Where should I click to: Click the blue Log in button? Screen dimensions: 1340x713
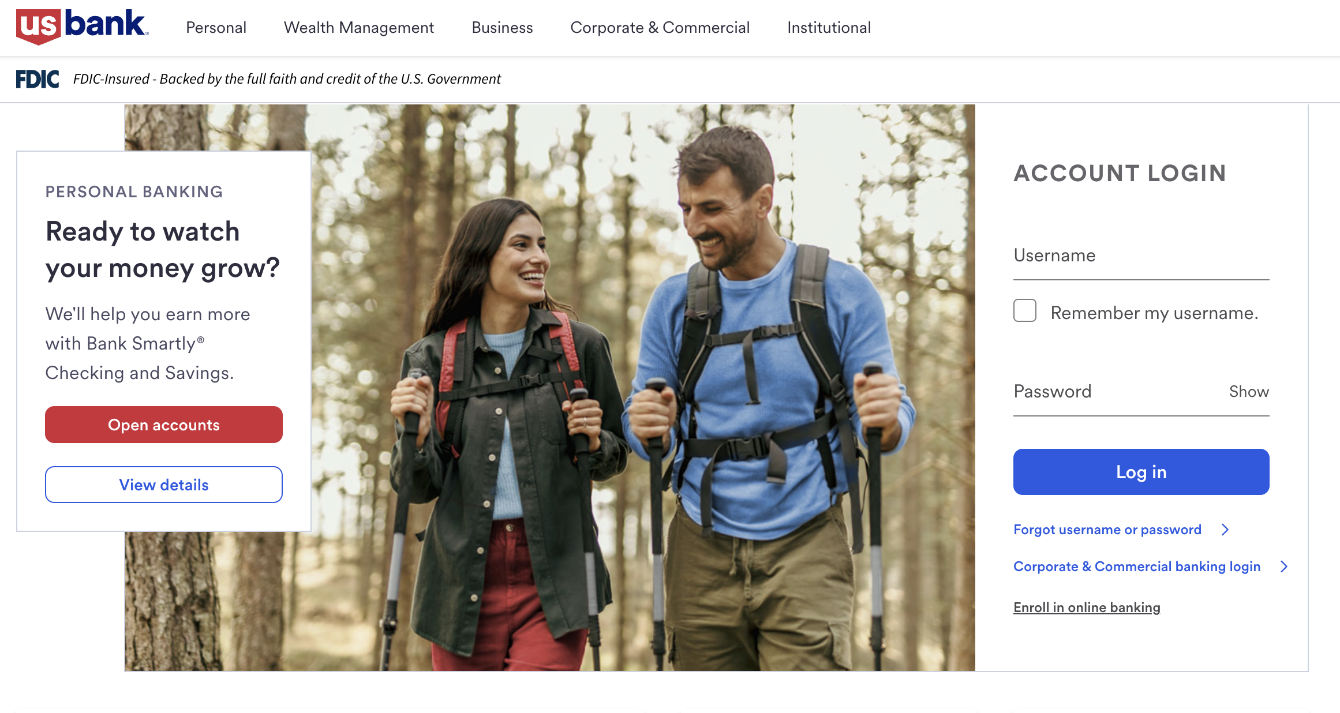pyautogui.click(x=1141, y=472)
